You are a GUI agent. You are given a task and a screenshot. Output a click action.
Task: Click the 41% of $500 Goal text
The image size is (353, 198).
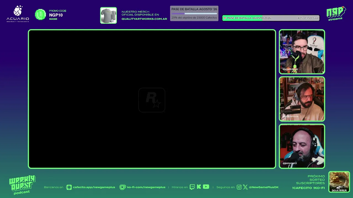(x=308, y=18)
